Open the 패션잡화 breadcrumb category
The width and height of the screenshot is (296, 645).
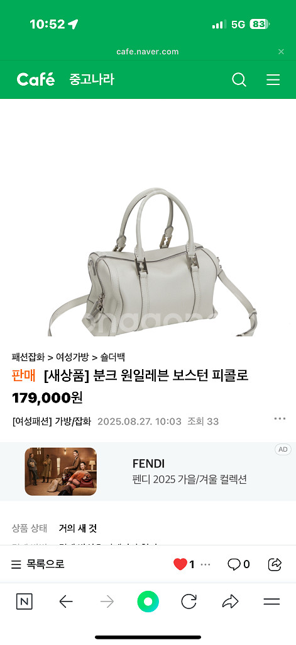tap(28, 357)
